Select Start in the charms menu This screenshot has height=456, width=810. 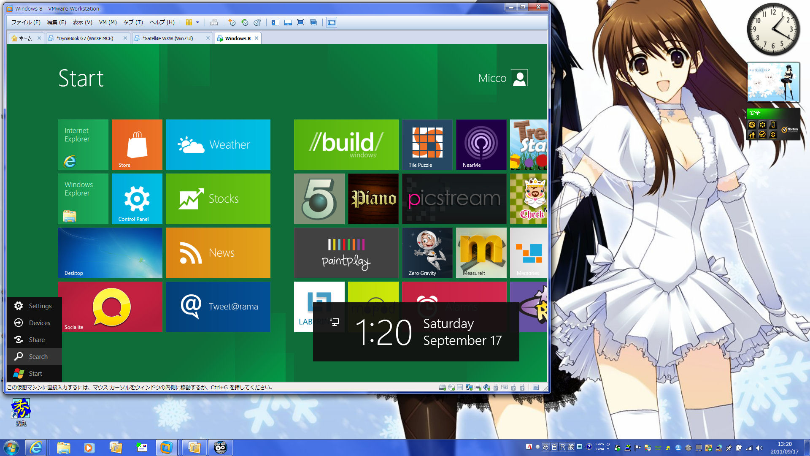pos(35,373)
